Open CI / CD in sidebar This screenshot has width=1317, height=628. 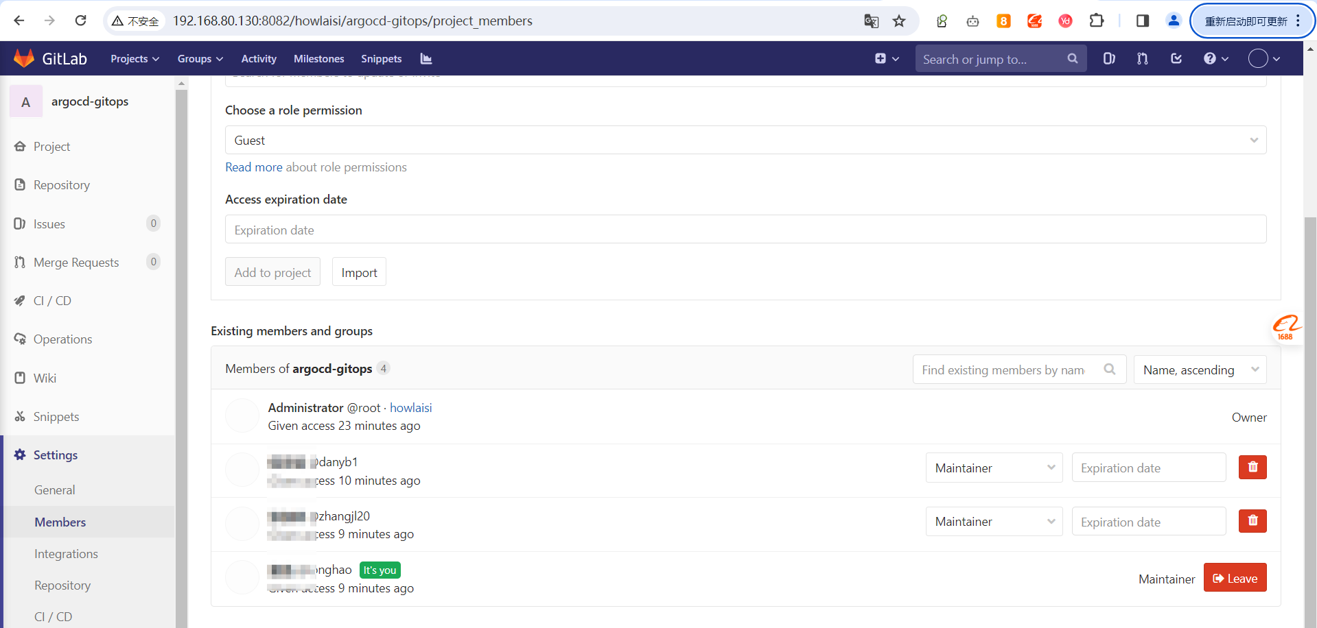pos(52,301)
